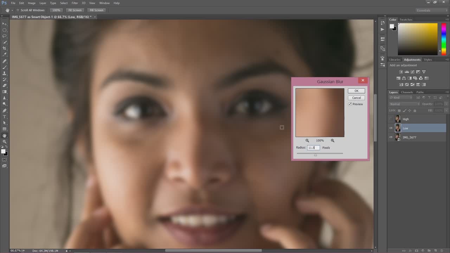Select the Pen tool
The height and width of the screenshot is (253, 450).
coord(5,110)
